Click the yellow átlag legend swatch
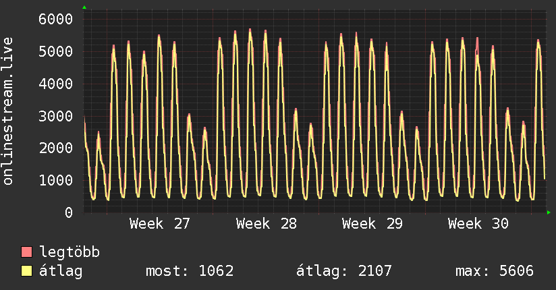Screen dimensions: 556x290 [x=26, y=271]
